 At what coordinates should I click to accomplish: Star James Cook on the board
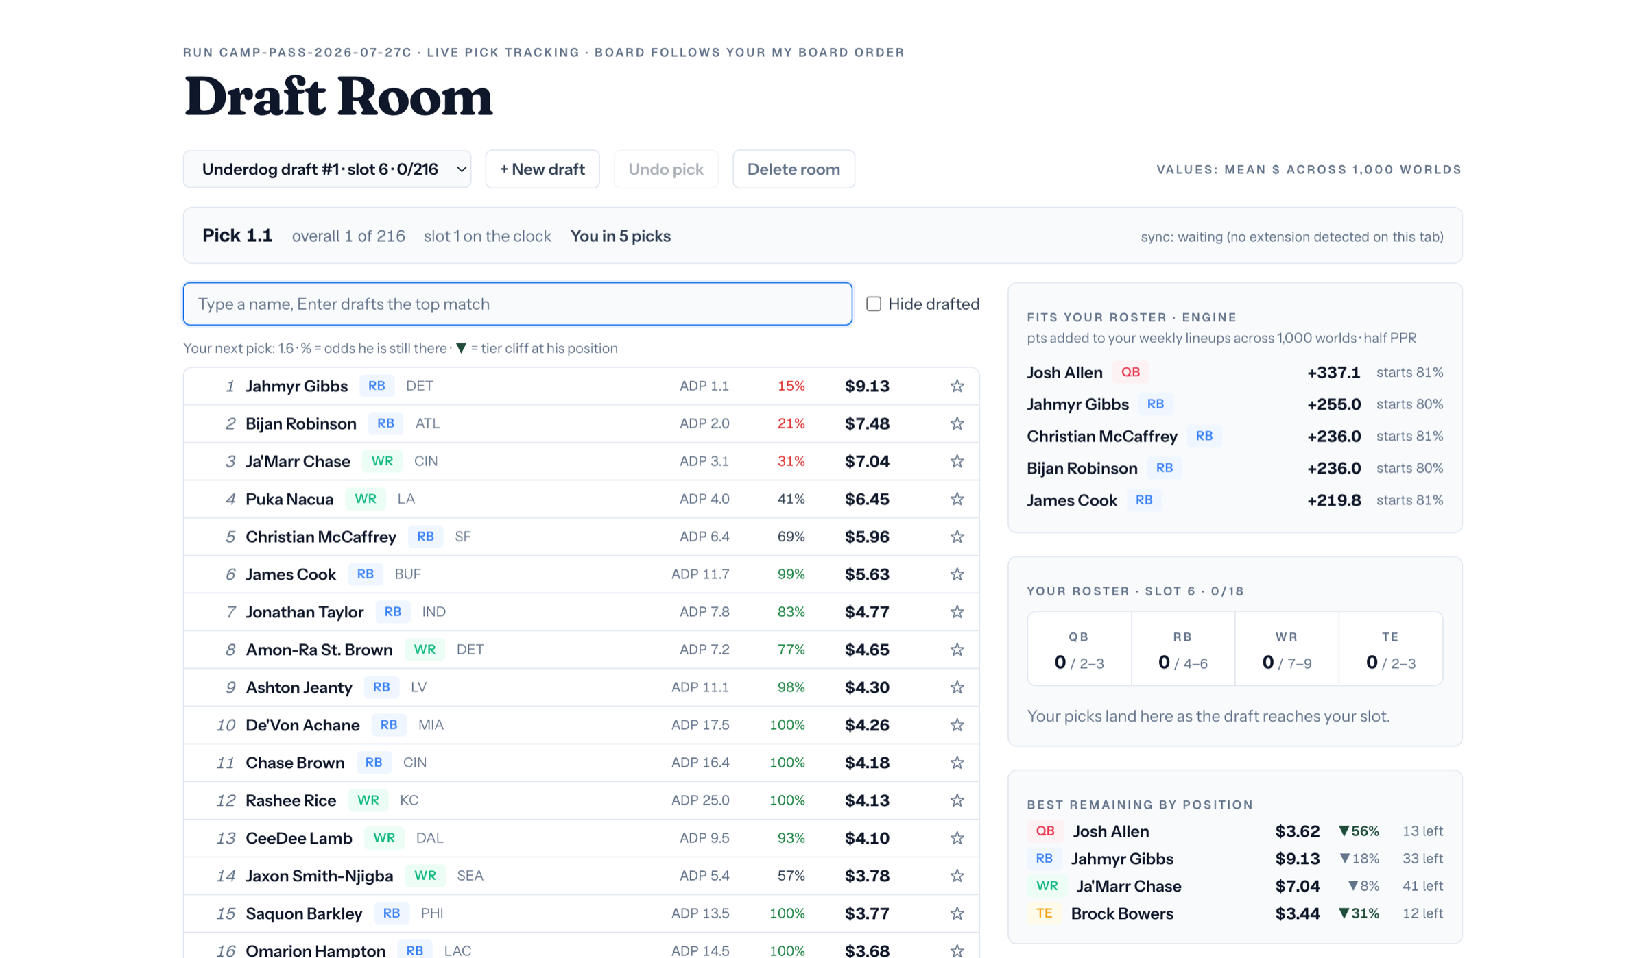pos(957,574)
